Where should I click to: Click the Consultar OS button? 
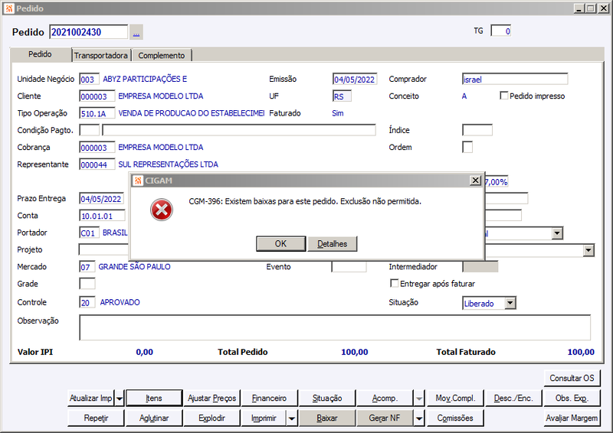(572, 378)
